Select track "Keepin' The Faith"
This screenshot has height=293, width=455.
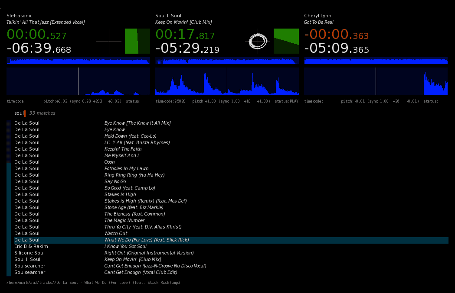pyautogui.click(x=123, y=149)
